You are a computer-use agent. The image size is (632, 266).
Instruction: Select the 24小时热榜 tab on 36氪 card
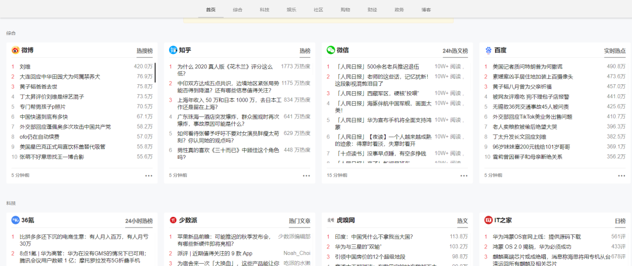coord(139,221)
